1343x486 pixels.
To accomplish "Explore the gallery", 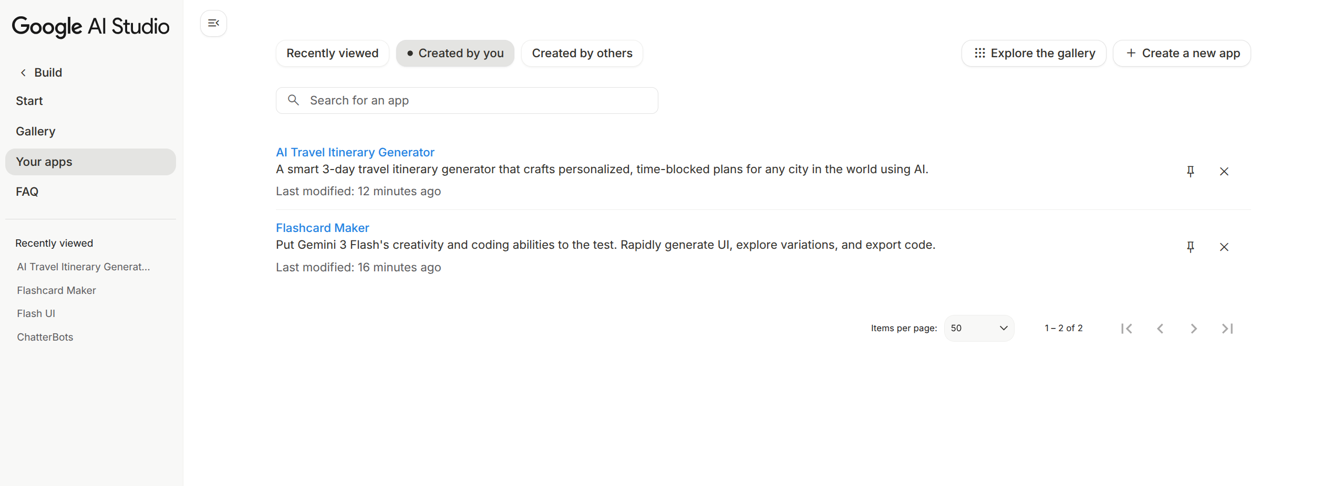I will 1033,53.
